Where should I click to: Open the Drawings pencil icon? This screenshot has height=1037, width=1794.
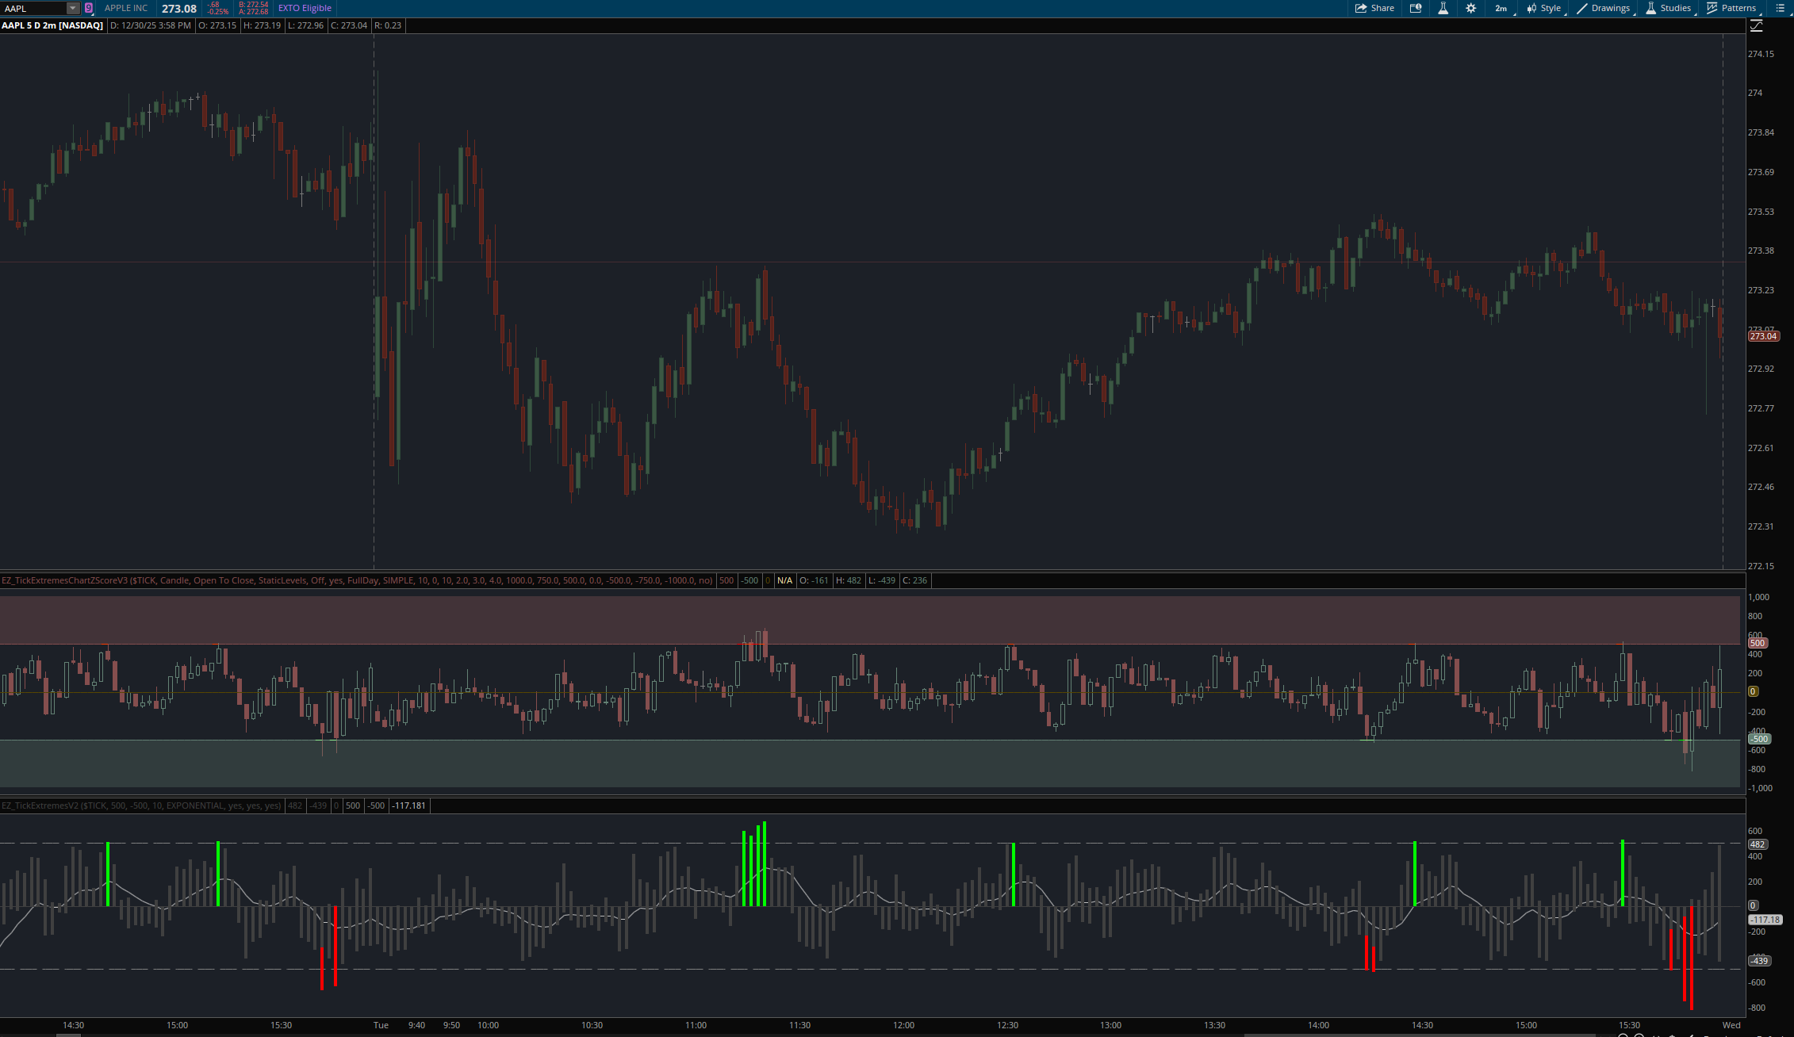click(x=1583, y=8)
